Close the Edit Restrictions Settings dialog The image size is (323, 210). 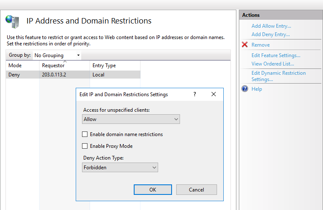(214, 94)
